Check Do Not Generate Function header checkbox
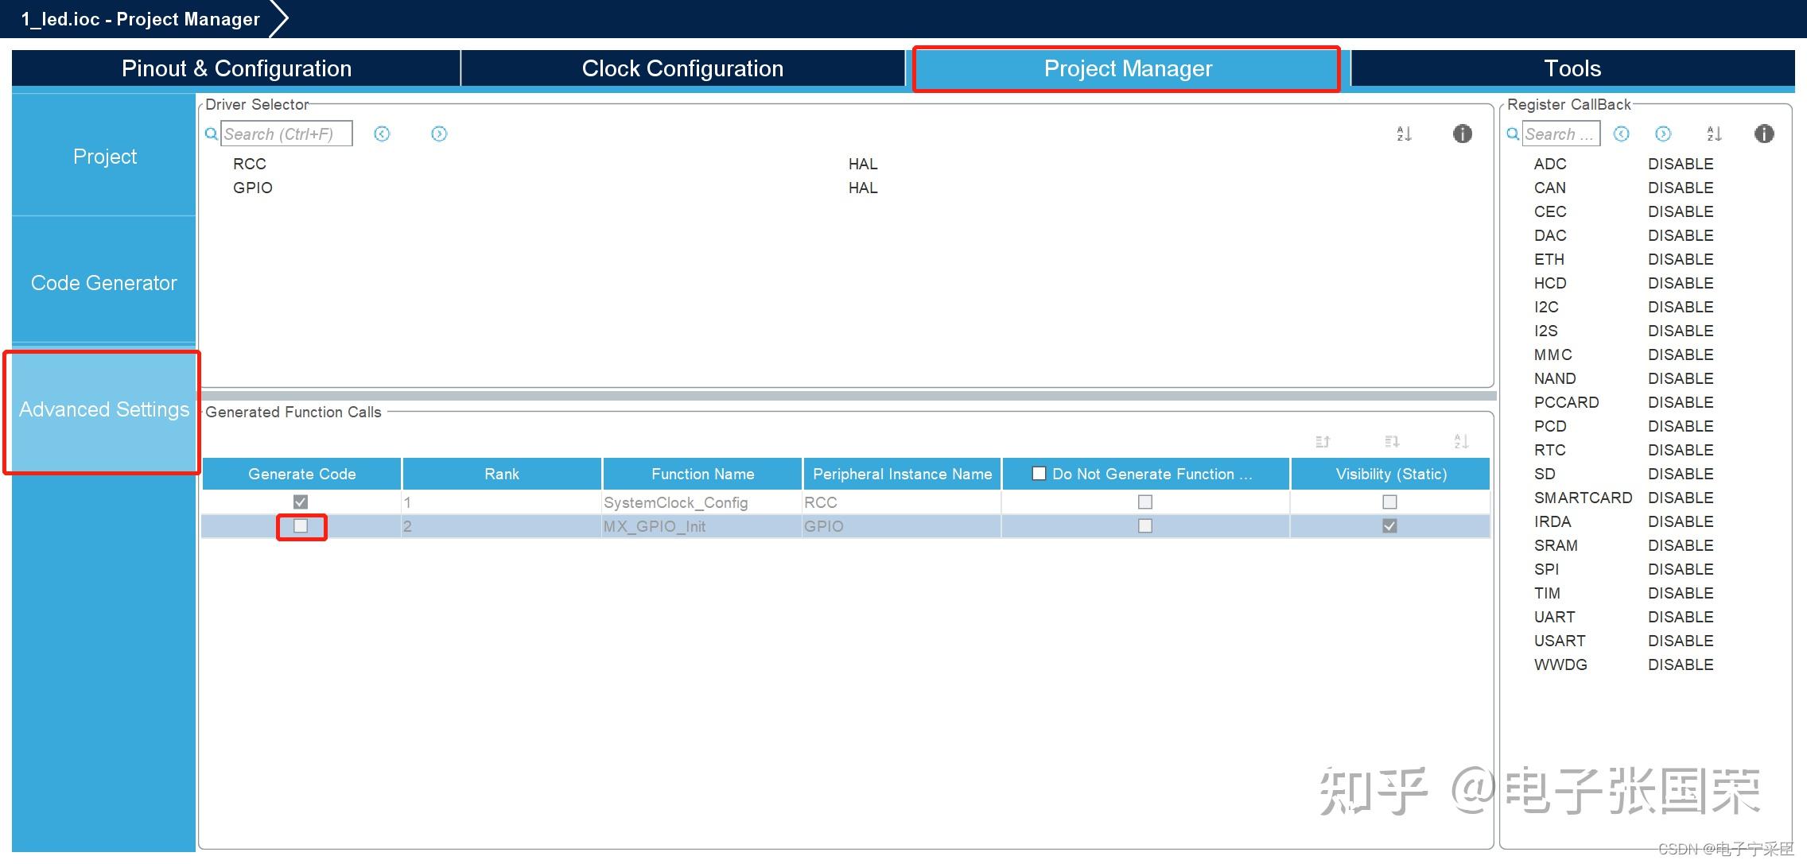Image resolution: width=1807 pixels, height=864 pixels. click(1039, 474)
